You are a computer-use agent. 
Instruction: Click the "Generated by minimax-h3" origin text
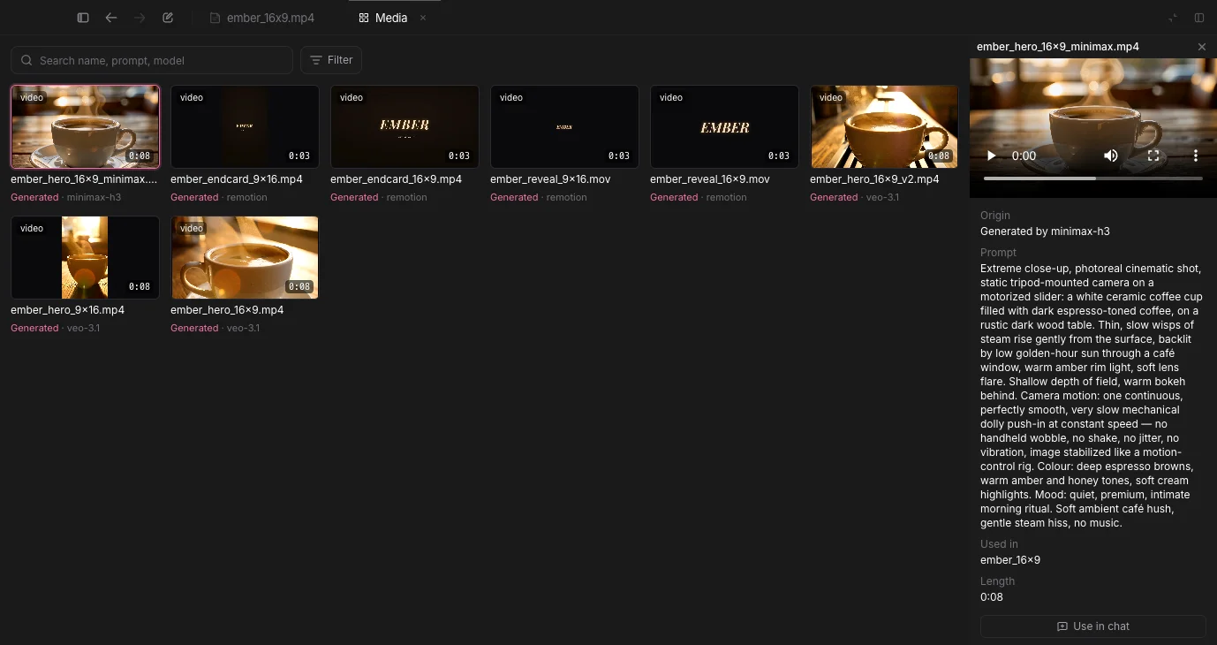(x=1045, y=231)
